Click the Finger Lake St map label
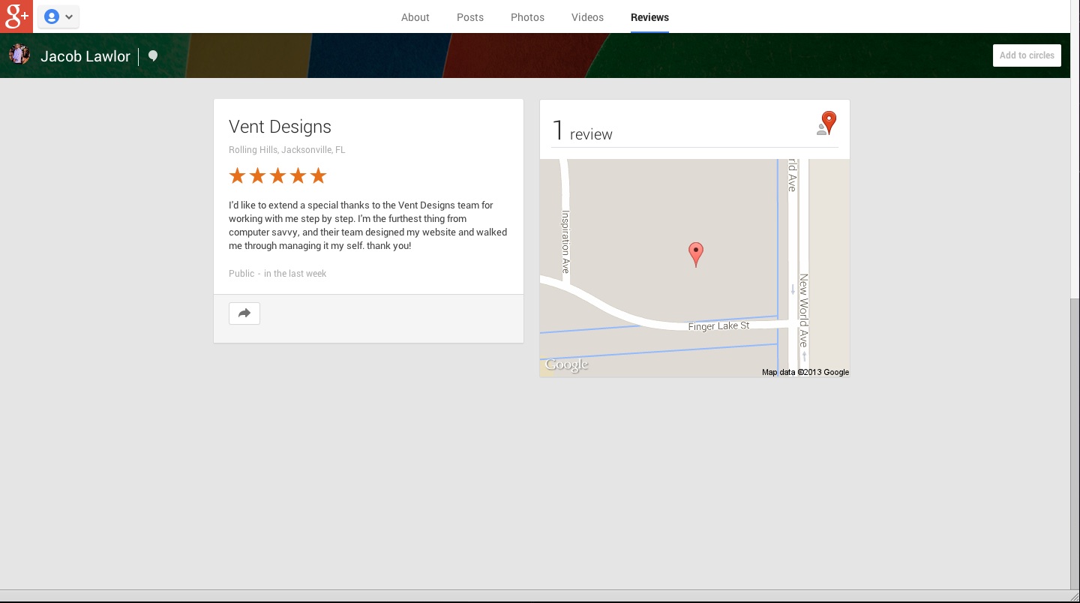This screenshot has width=1080, height=603. click(718, 326)
